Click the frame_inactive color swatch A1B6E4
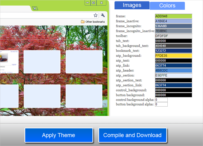 [x=173, y=21]
